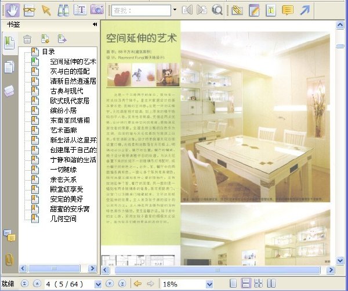Switch to facing pages layout

tap(271, 283)
